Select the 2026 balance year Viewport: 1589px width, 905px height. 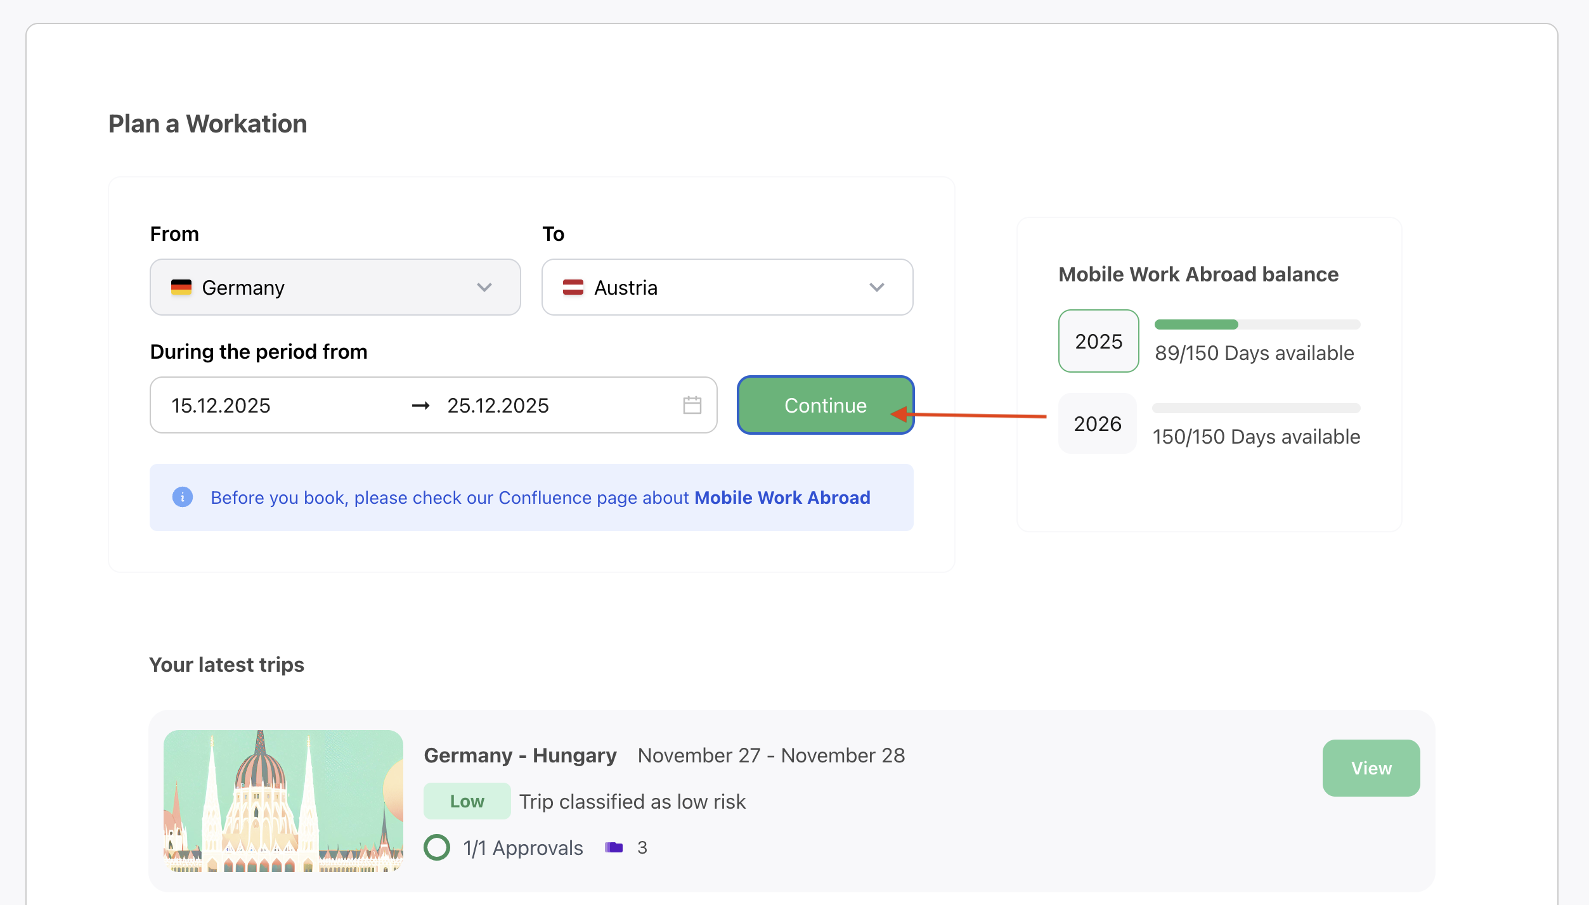click(x=1097, y=423)
